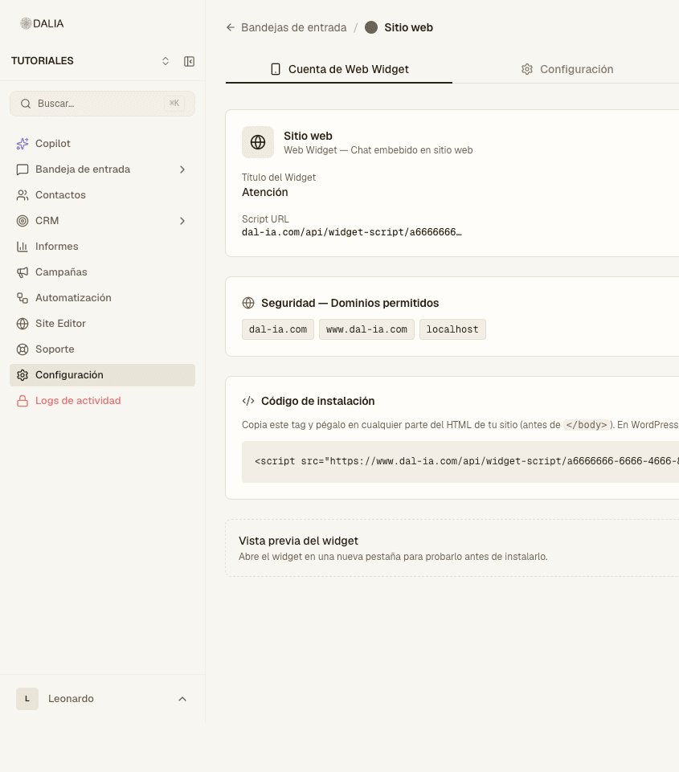Screen dimensions: 679x772
Task: Open Site Editor from sidebar
Action: [x=102, y=324]
